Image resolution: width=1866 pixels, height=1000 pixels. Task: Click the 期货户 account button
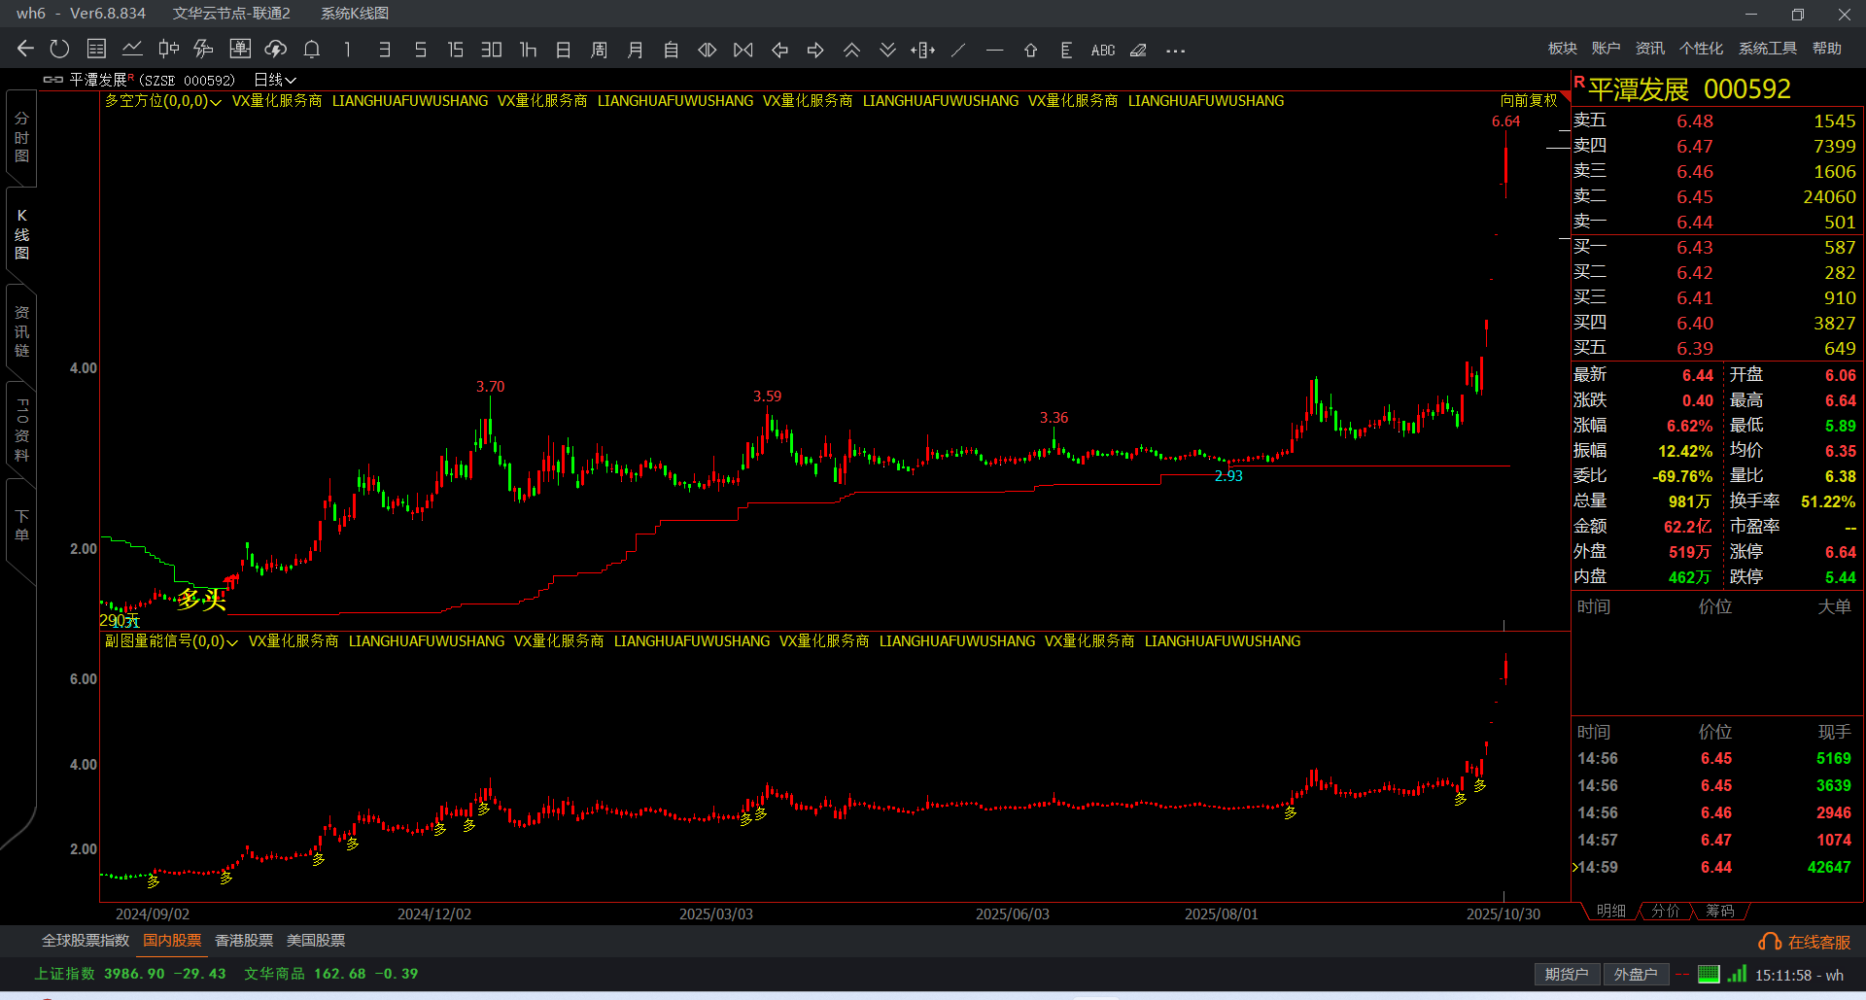(x=1567, y=975)
